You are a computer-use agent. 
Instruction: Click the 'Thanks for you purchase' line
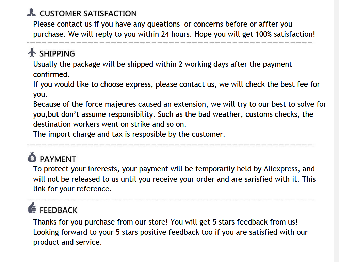(x=165, y=222)
